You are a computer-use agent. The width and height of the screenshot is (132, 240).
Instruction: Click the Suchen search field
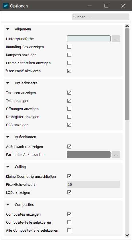click(x=101, y=17)
